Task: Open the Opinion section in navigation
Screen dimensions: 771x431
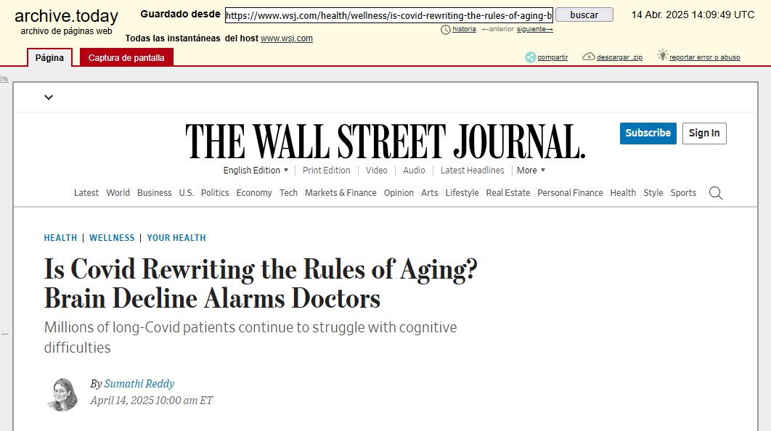Action: [x=399, y=193]
